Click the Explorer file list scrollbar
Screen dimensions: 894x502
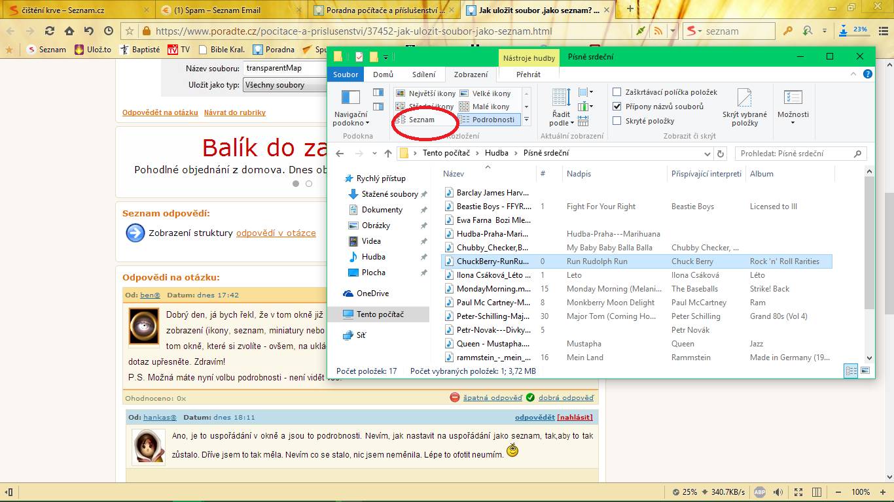(869, 242)
